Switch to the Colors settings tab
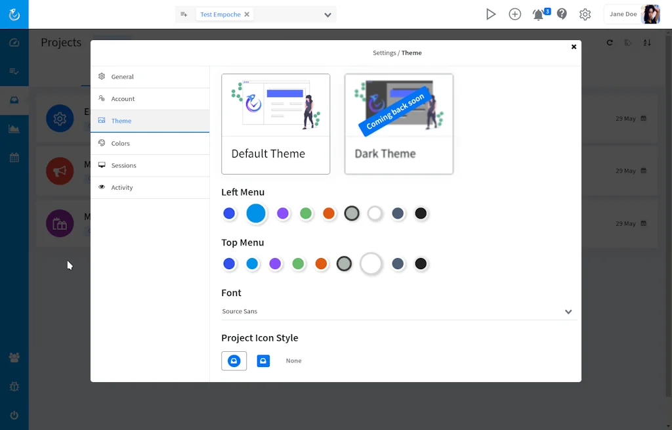Screen dimensions: 672x430 (x=120, y=143)
